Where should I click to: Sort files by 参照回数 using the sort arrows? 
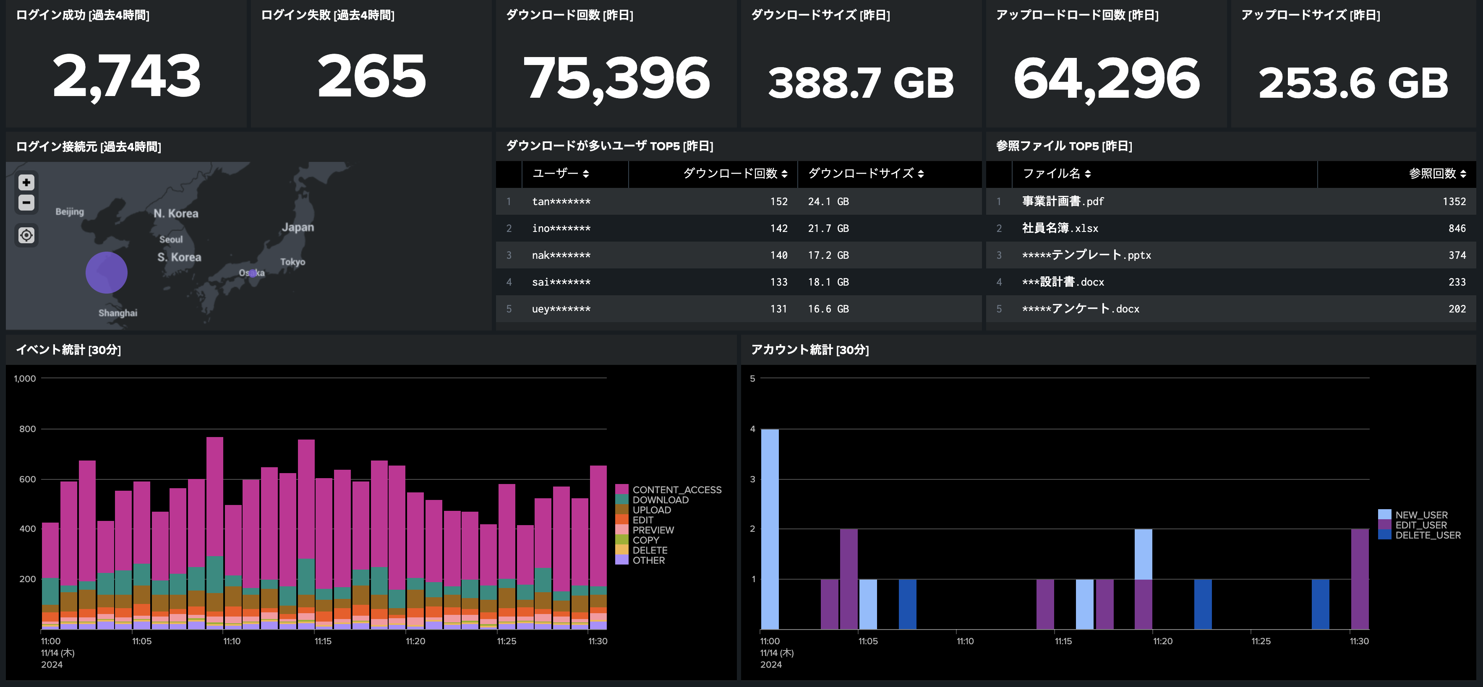(1462, 174)
